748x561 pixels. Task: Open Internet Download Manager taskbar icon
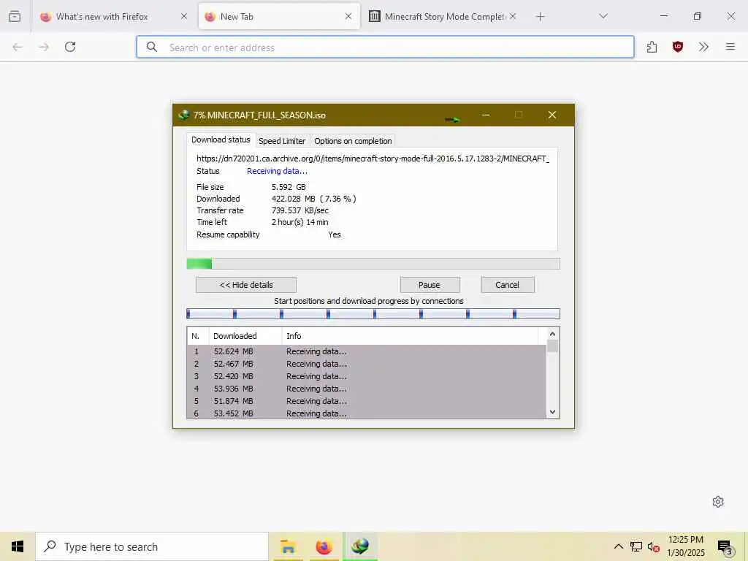tap(360, 546)
